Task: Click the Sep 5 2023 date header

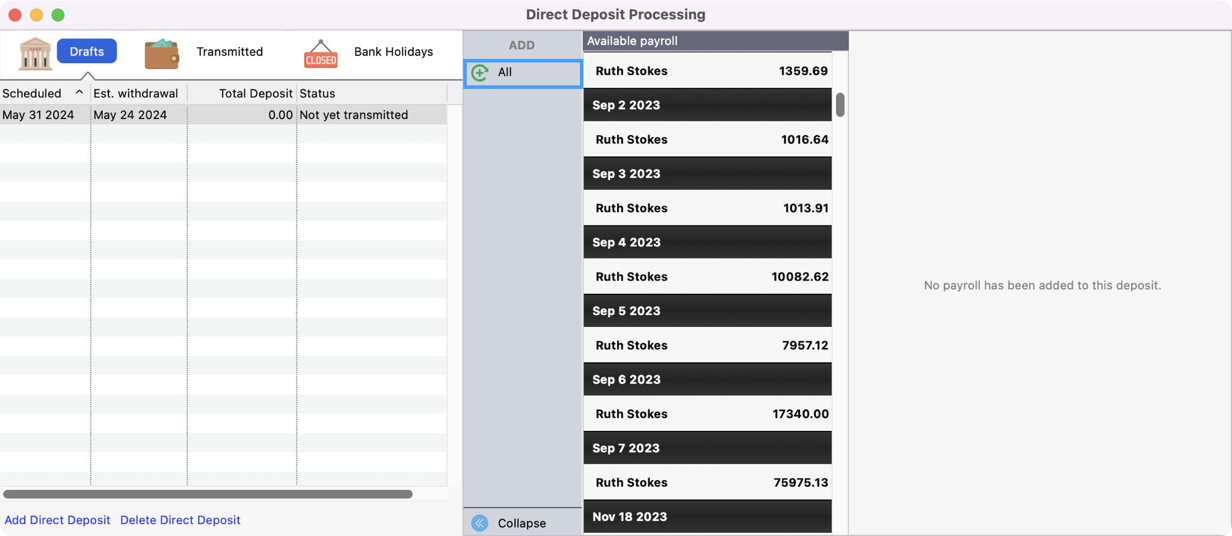Action: point(707,311)
